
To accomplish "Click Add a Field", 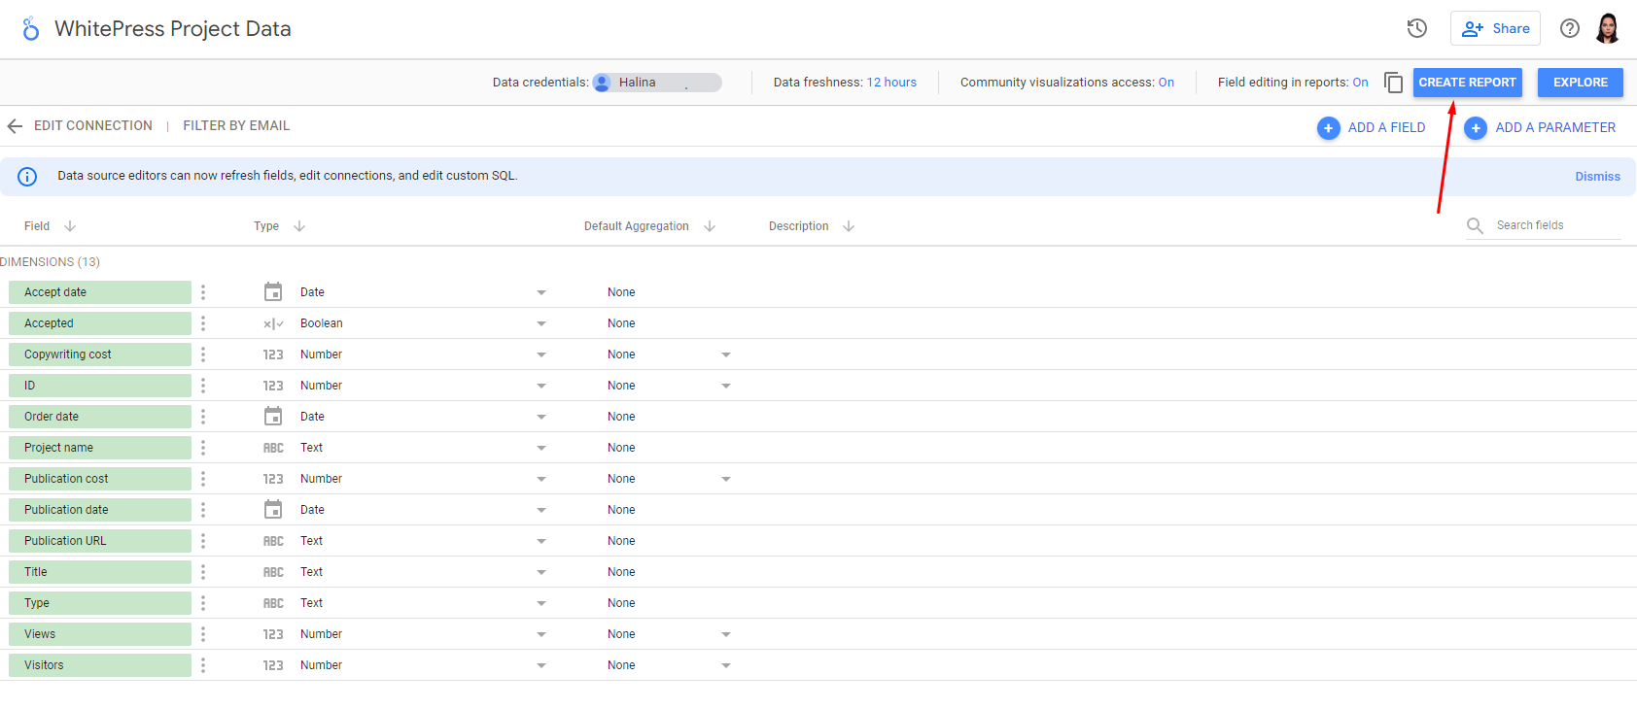I will tap(1371, 127).
